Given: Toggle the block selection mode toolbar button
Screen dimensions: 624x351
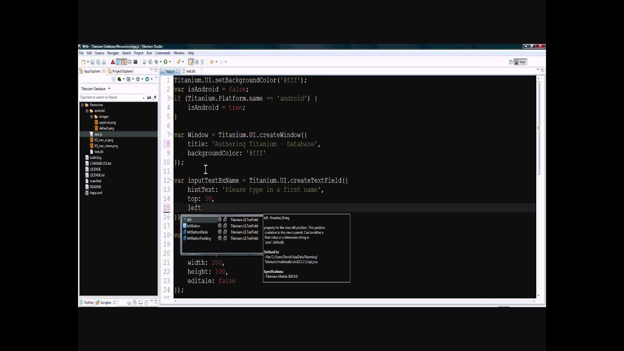Looking at the screenshot, I should click(197, 62).
